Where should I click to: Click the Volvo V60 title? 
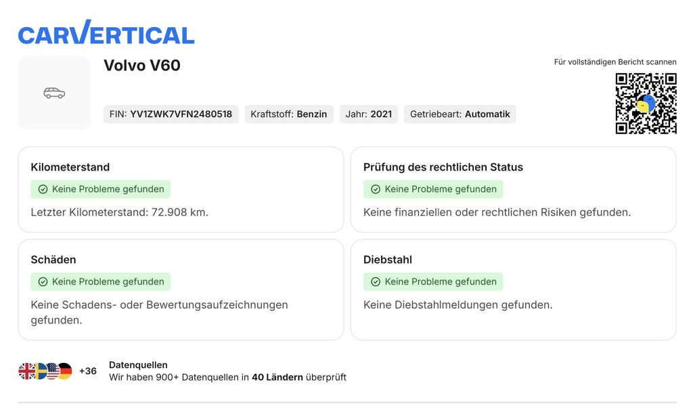pos(142,66)
